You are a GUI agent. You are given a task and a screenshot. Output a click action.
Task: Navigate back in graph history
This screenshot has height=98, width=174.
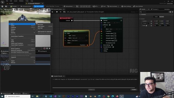pyautogui.click(x=57, y=12)
